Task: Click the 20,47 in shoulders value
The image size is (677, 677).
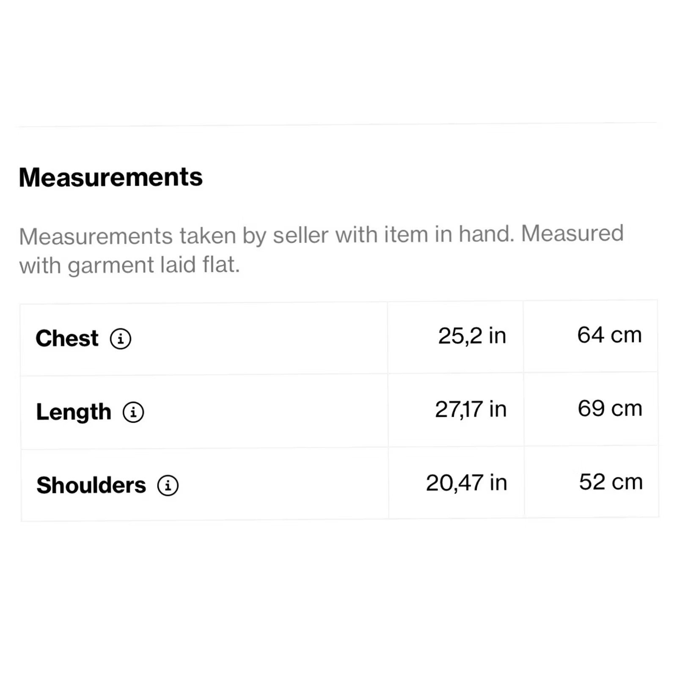Action: pyautogui.click(x=467, y=483)
